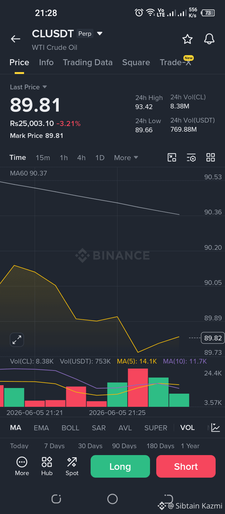This screenshot has width=225, height=514.
Task: Enable the MA indicator
Action: [x=16, y=427]
